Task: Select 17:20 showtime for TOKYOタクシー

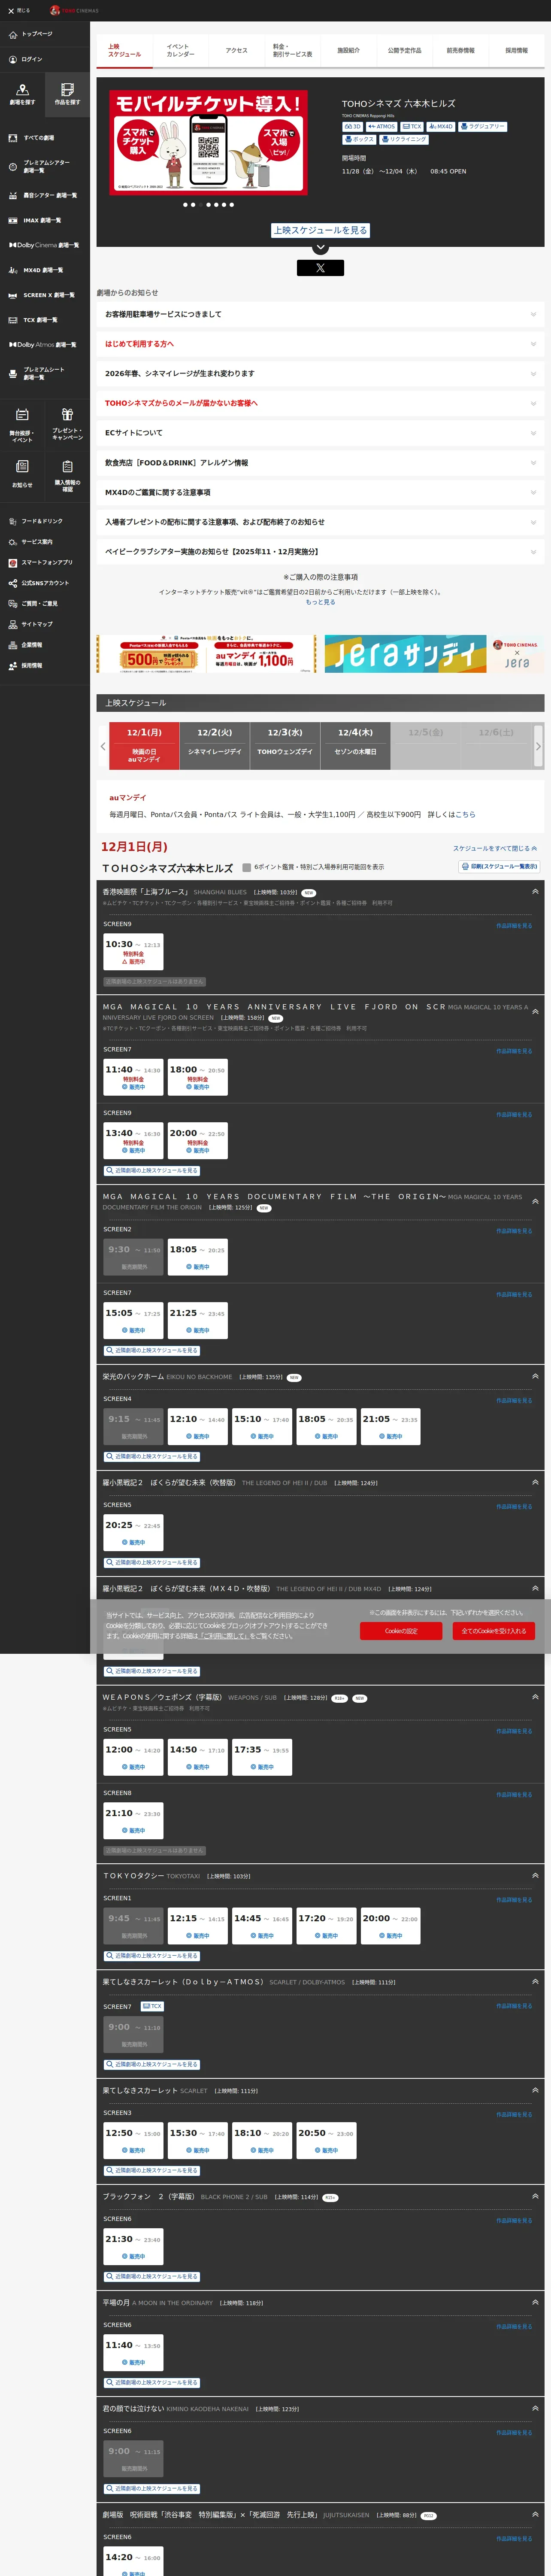Action: pos(326,1926)
